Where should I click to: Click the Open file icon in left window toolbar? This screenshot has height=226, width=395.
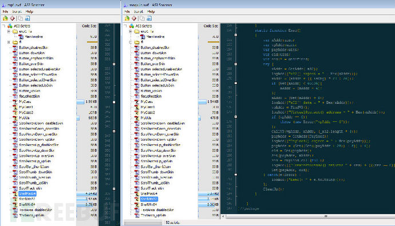[5, 18]
